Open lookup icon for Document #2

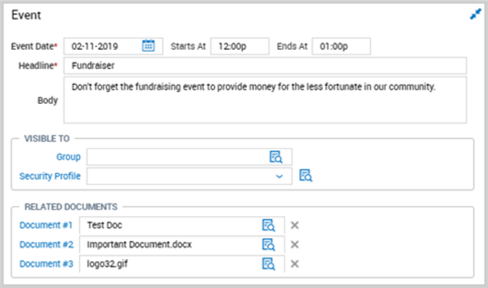(268, 244)
